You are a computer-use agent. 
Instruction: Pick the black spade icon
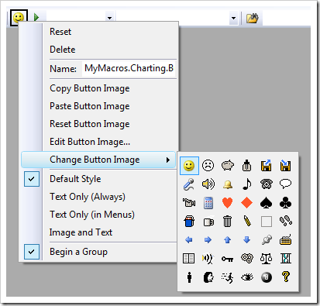pos(266,203)
